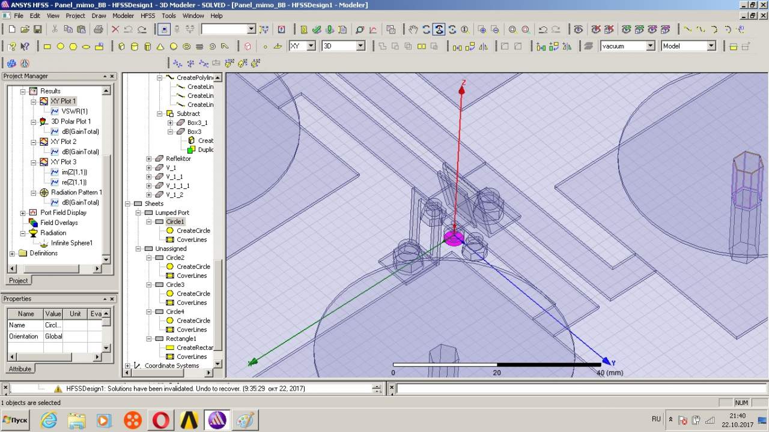Open Opera browser from the taskbar
Image resolution: width=769 pixels, height=432 pixels.
click(x=161, y=420)
